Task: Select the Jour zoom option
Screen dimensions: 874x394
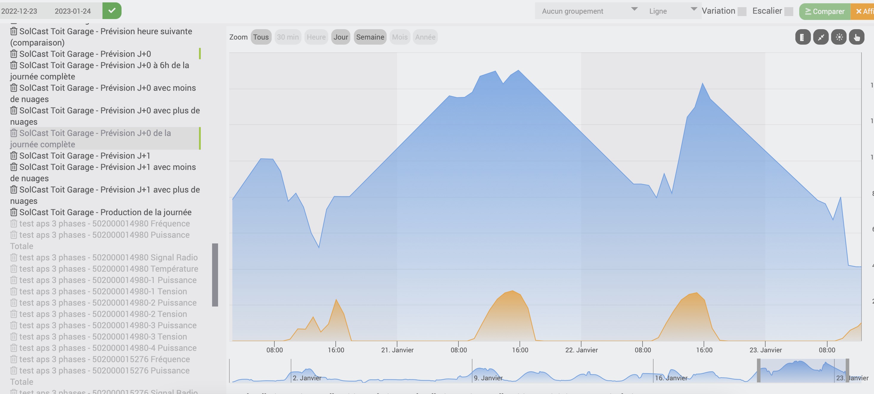Action: tap(340, 37)
